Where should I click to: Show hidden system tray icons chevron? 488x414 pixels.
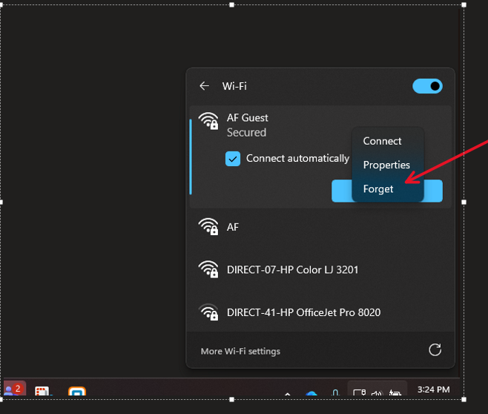[287, 394]
